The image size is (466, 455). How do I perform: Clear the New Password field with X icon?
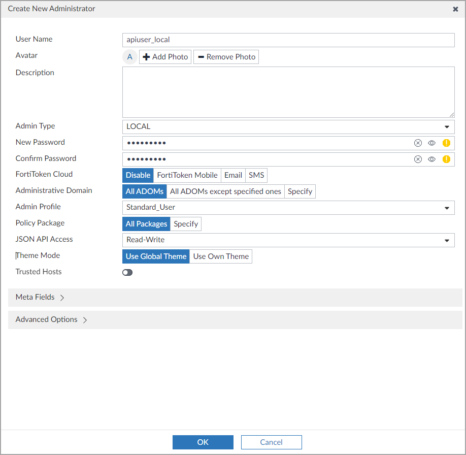pos(418,143)
